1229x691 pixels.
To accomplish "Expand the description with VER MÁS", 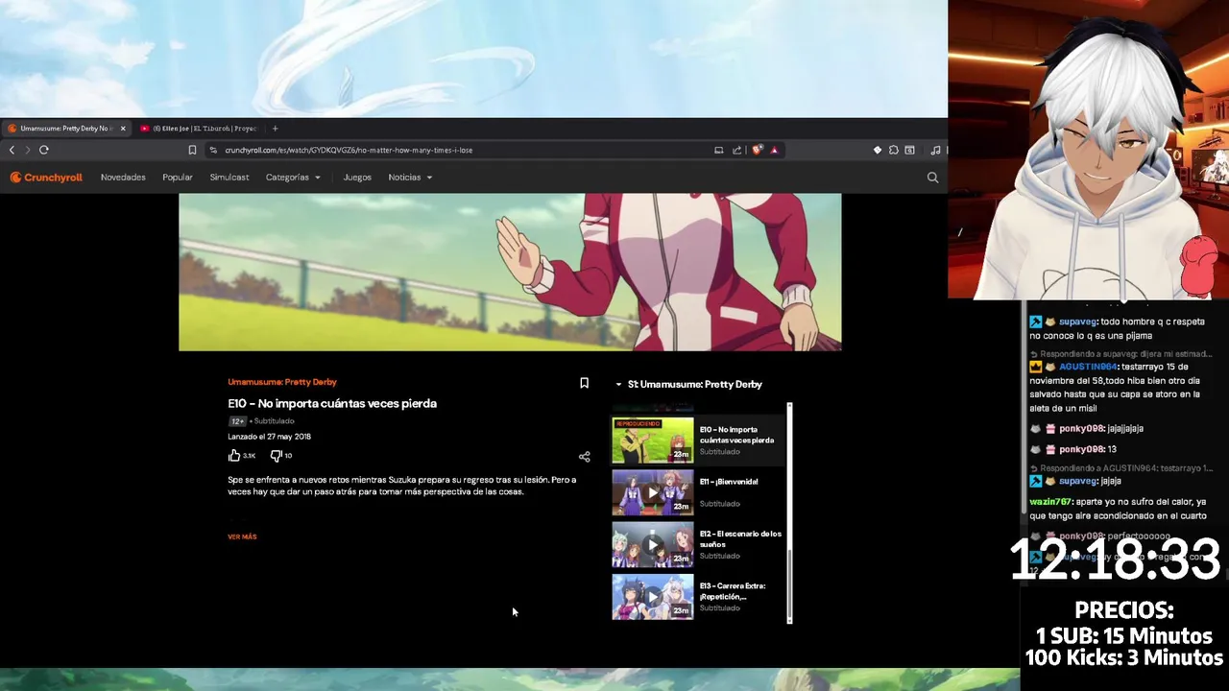I will tap(242, 536).
